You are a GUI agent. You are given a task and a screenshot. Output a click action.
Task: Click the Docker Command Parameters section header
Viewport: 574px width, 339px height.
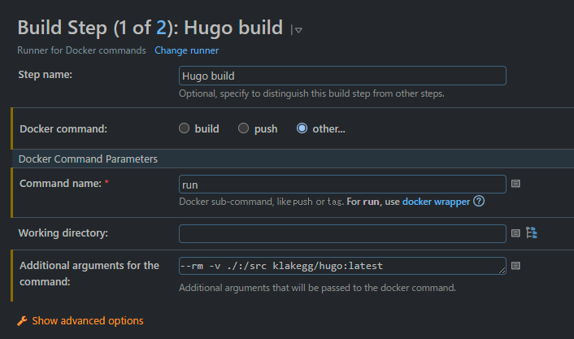click(x=88, y=159)
